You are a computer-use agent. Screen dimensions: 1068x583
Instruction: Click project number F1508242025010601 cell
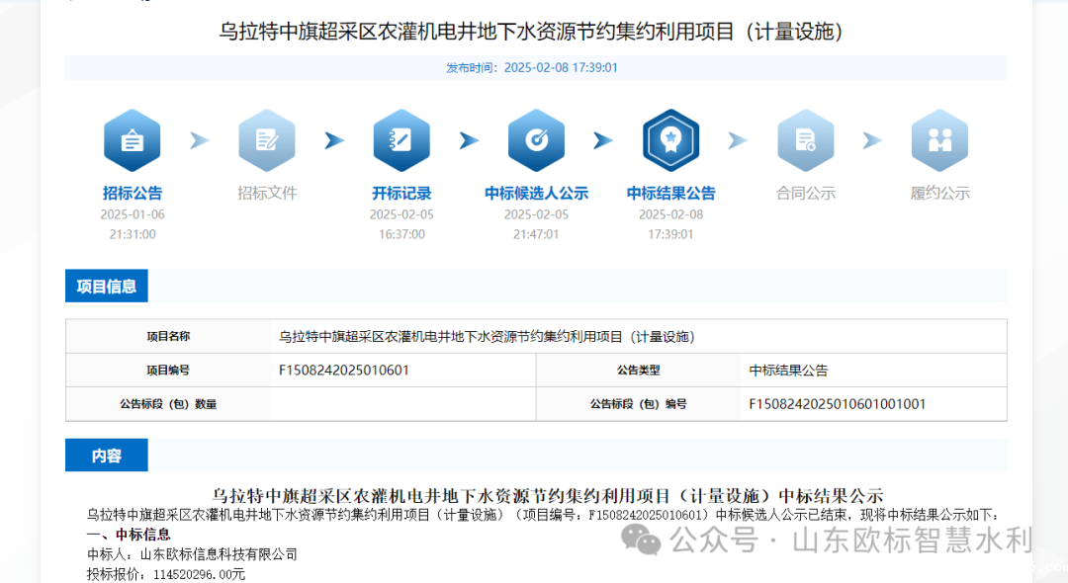click(x=344, y=371)
